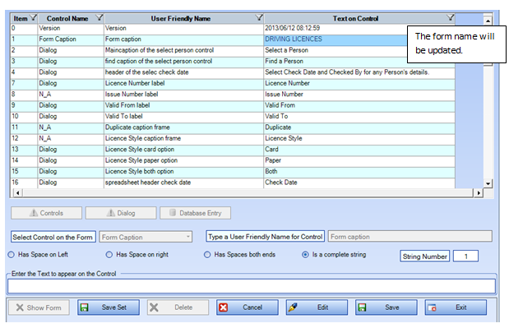509x328 pixels.
Task: Select the spreadsheet header check date cell
Action: pyautogui.click(x=183, y=182)
